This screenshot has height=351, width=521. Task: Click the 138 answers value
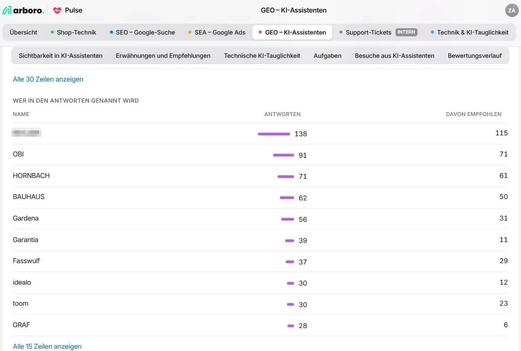tap(301, 134)
